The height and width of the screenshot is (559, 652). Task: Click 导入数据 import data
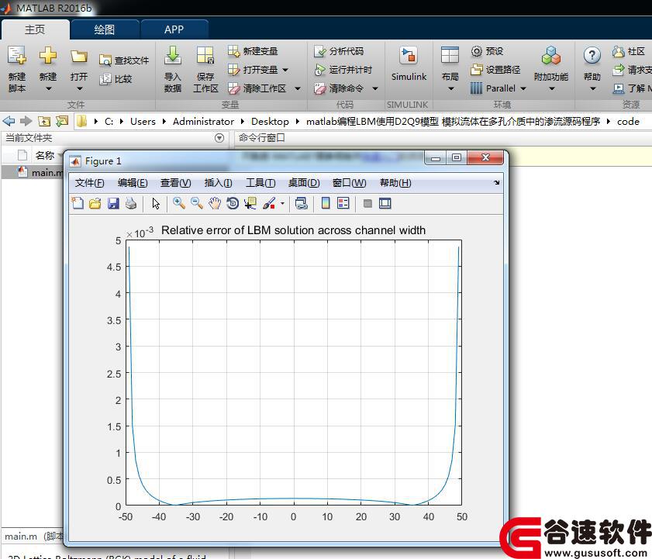tap(173, 69)
